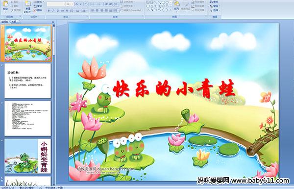Center align the paragraph text
The height and width of the screenshot is (189, 294).
[97, 10]
